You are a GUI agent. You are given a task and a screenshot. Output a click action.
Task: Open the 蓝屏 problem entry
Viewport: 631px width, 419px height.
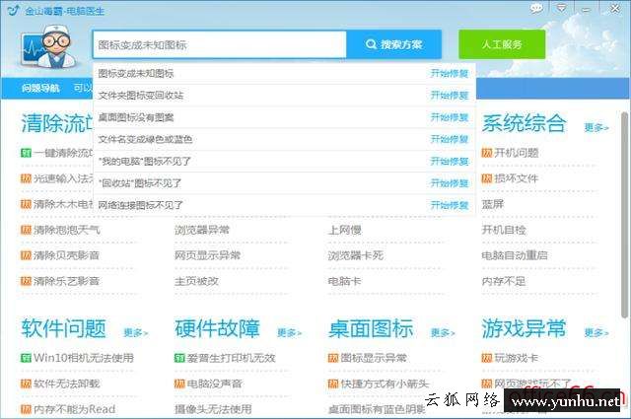coord(493,204)
